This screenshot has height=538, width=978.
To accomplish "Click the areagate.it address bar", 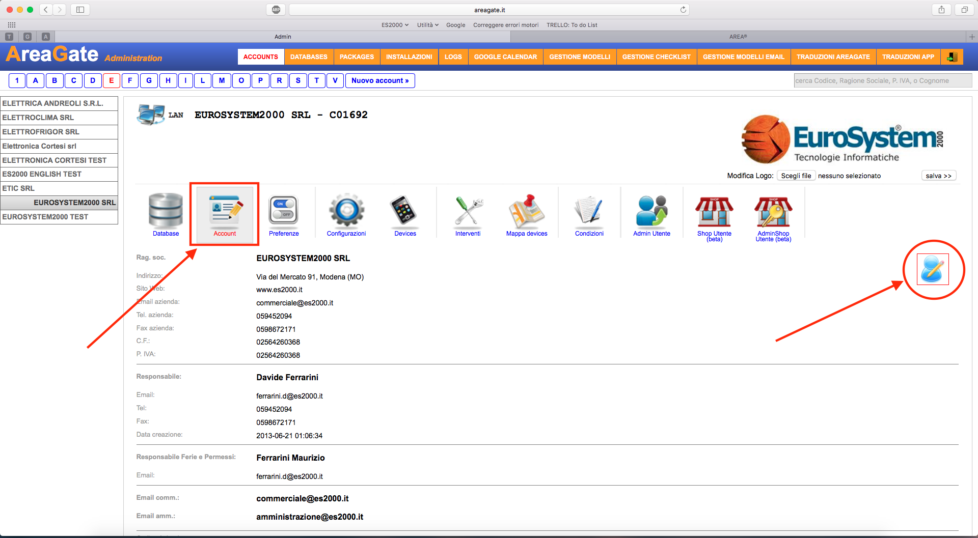I will pos(489,10).
